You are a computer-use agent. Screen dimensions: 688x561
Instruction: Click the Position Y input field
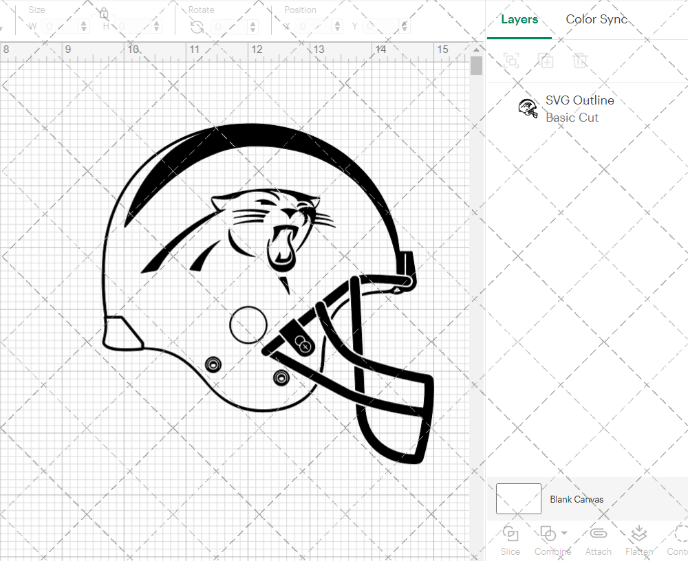point(381,26)
